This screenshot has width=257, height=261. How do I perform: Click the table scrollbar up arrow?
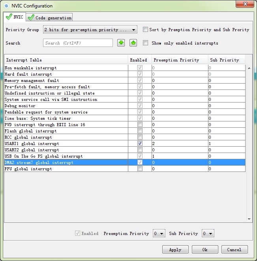click(x=249, y=68)
